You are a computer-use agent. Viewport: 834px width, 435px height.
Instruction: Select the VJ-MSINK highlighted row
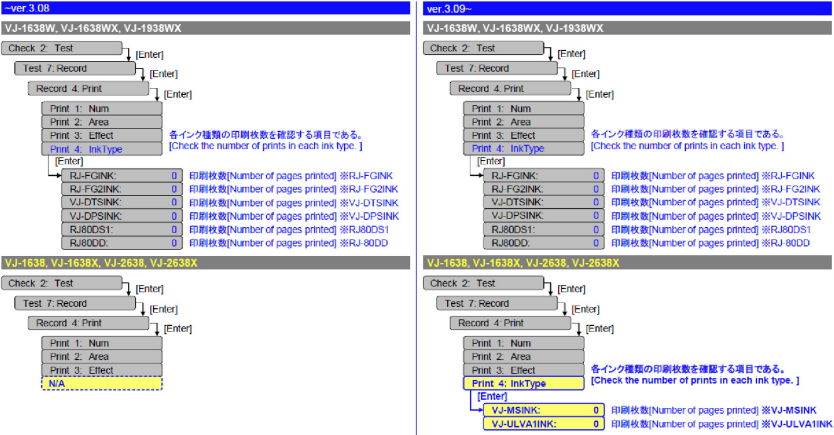tap(543, 410)
